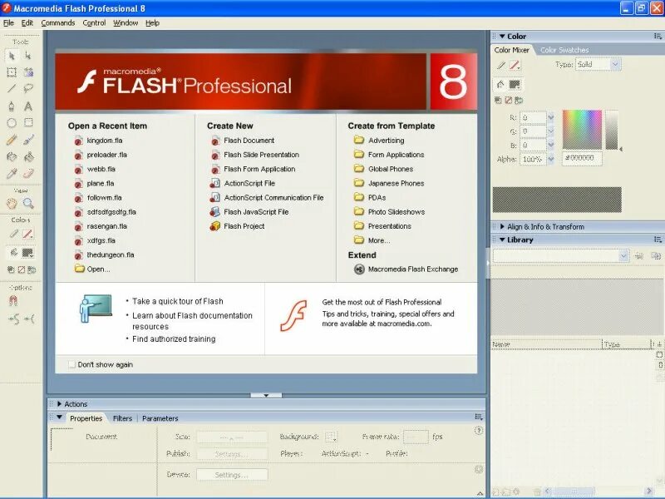Image resolution: width=665 pixels, height=499 pixels.
Task: Open the Edit menu
Action: click(x=27, y=23)
